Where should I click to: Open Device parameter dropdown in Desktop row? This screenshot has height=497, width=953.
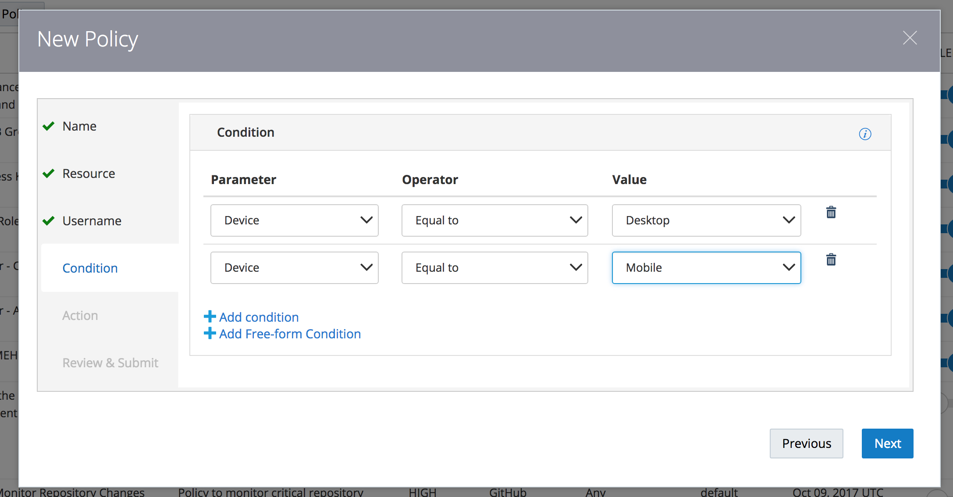[x=294, y=220]
